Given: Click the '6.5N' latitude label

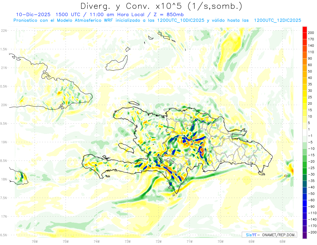Looking at the screenshot, I should coord(4,235).
